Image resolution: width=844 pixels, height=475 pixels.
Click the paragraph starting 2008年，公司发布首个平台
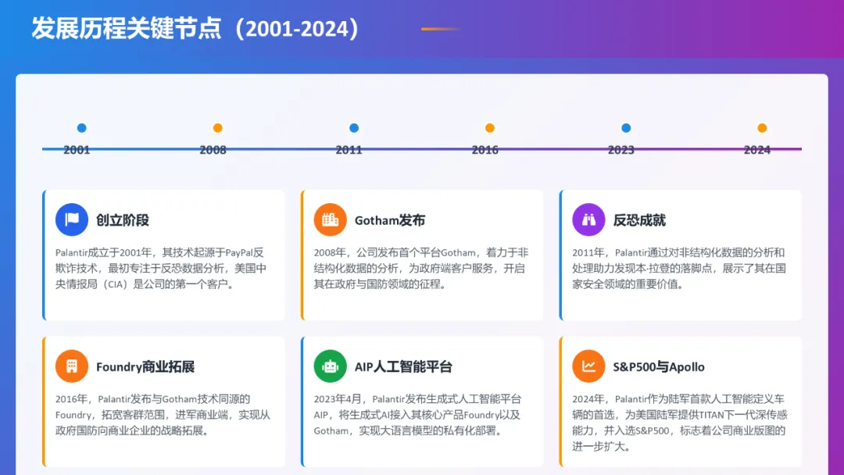click(421, 269)
